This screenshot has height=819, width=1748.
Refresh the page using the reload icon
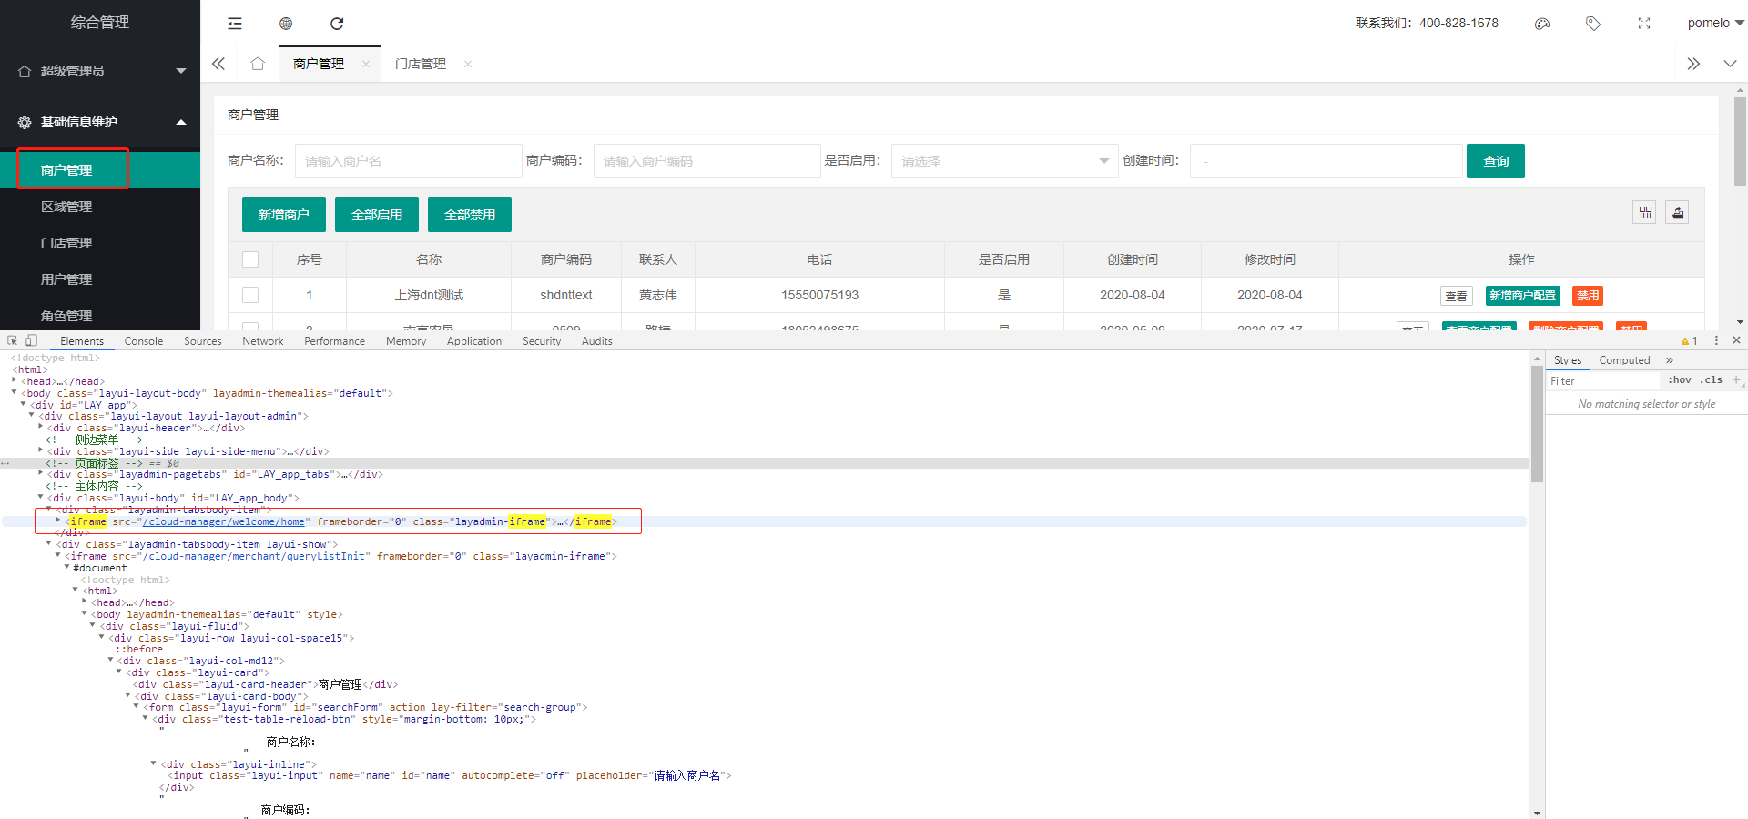tap(337, 24)
